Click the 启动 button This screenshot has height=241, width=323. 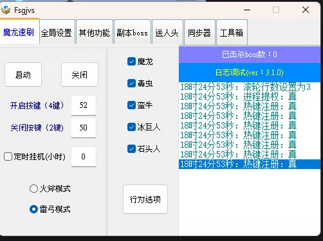pos(23,75)
